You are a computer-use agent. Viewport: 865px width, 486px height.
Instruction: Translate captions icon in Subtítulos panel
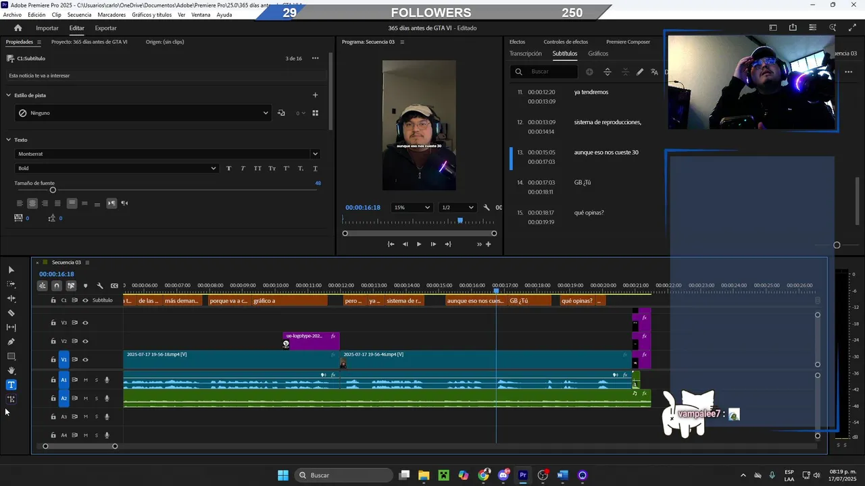coord(654,72)
